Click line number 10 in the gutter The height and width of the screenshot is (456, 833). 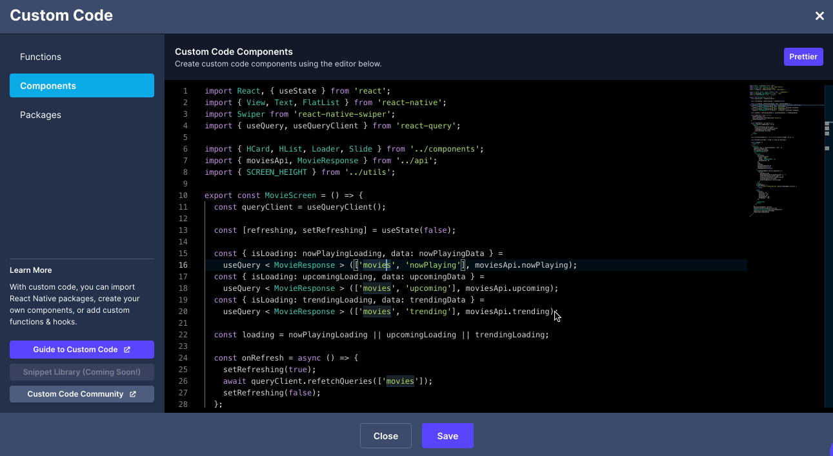click(x=183, y=195)
